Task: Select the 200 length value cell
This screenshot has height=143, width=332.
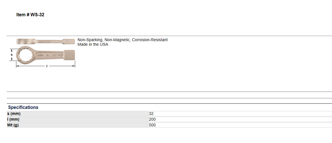Action: 240,120
